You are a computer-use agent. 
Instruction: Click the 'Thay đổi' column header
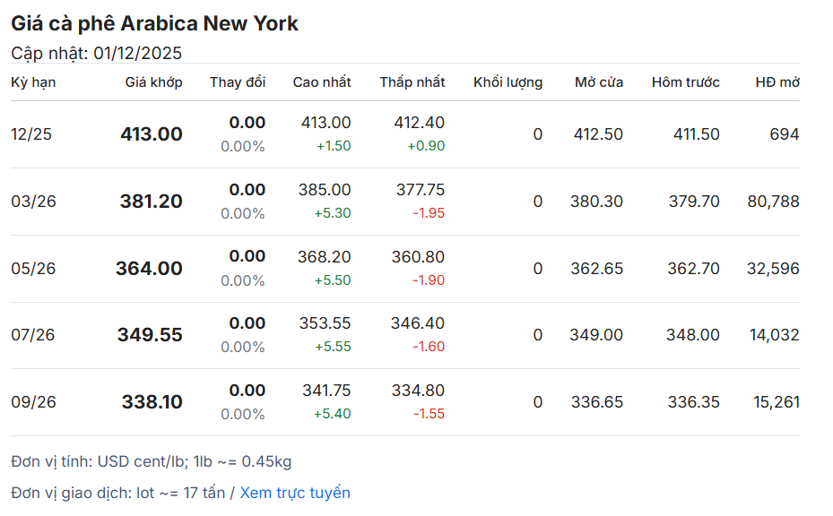[x=238, y=82]
